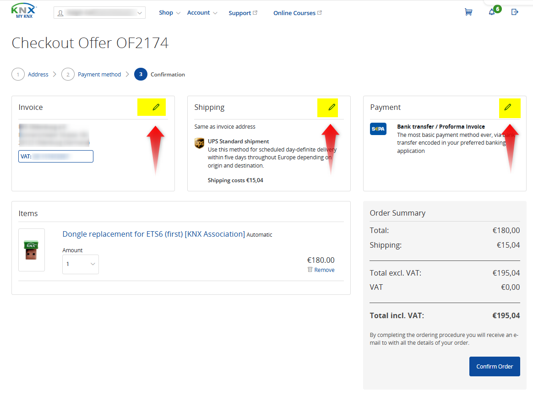
Task: Click the Order Summary Total €180,00 value
Action: [x=506, y=230]
